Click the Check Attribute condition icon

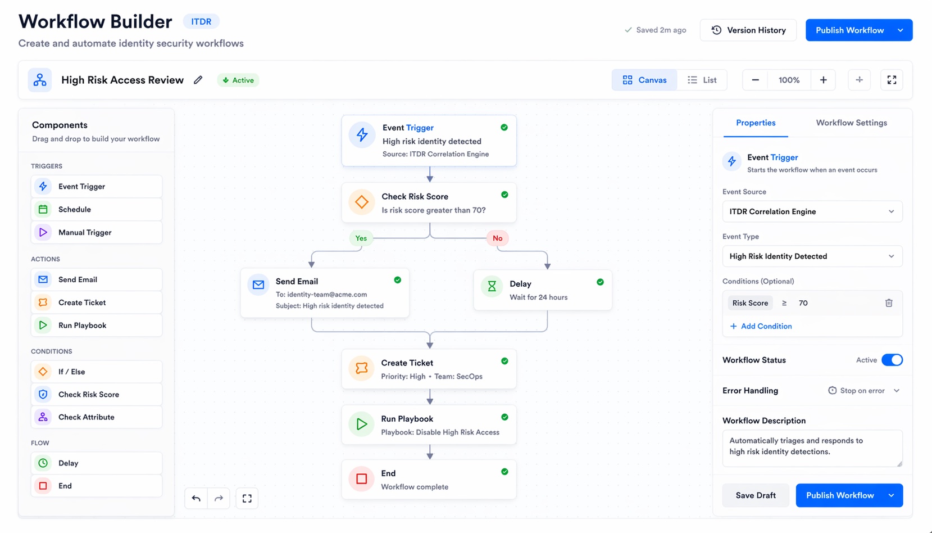coord(43,417)
